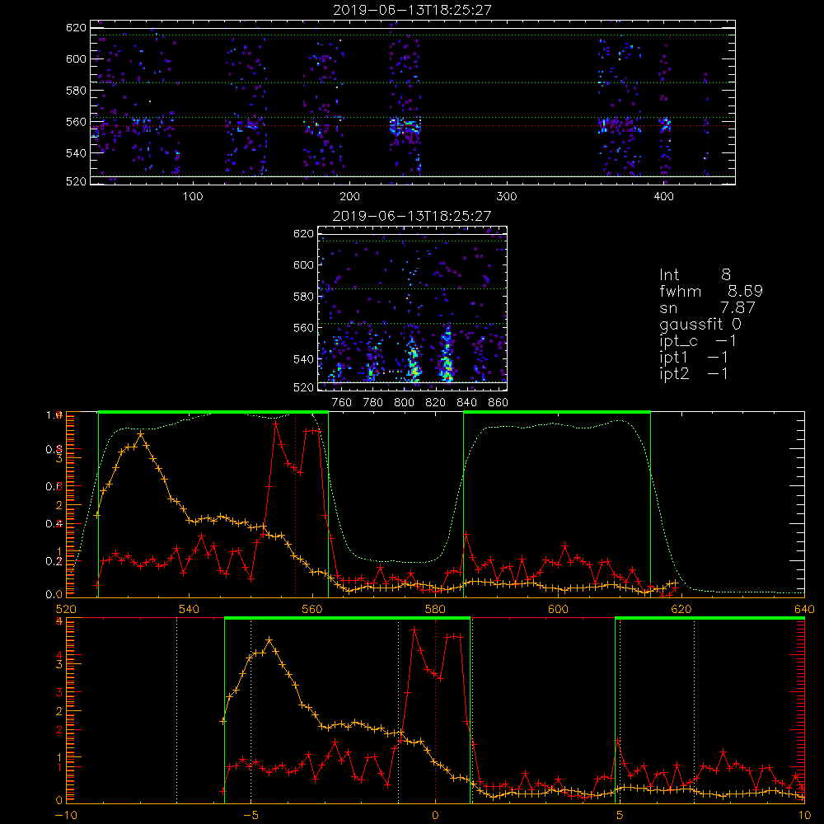Click x-axis label 820 on middle plot
The image size is (824, 824).
coord(436,403)
